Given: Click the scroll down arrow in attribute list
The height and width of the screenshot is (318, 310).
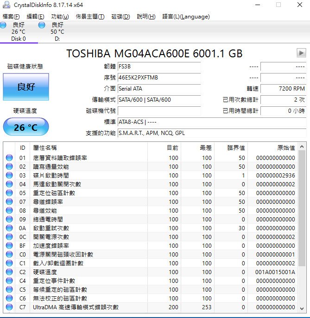Looking at the screenshot, I should coord(302,308).
